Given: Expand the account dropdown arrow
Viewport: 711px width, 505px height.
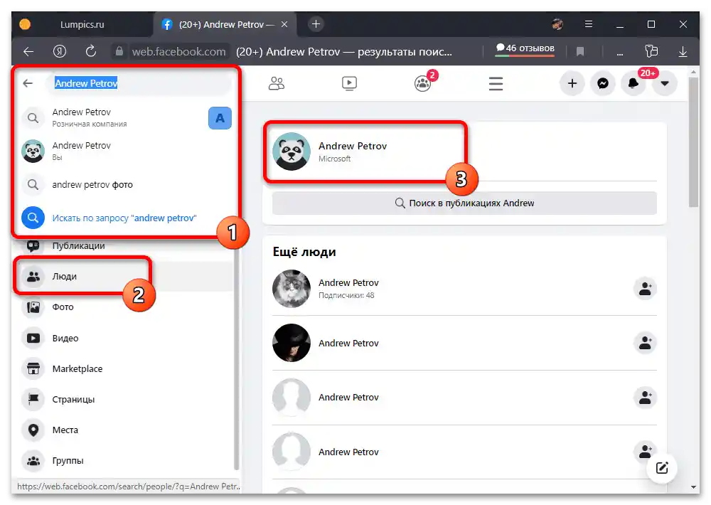Looking at the screenshot, I should 665,83.
